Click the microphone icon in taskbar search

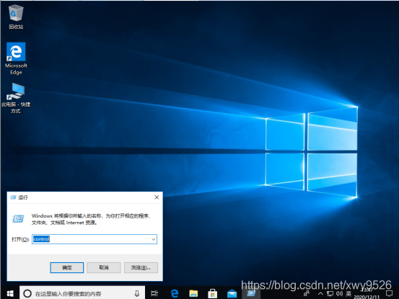(x=137, y=294)
